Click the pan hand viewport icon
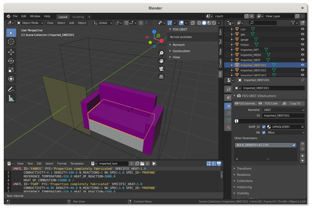Screen dimensions: 312x209 (x=161, y=61)
